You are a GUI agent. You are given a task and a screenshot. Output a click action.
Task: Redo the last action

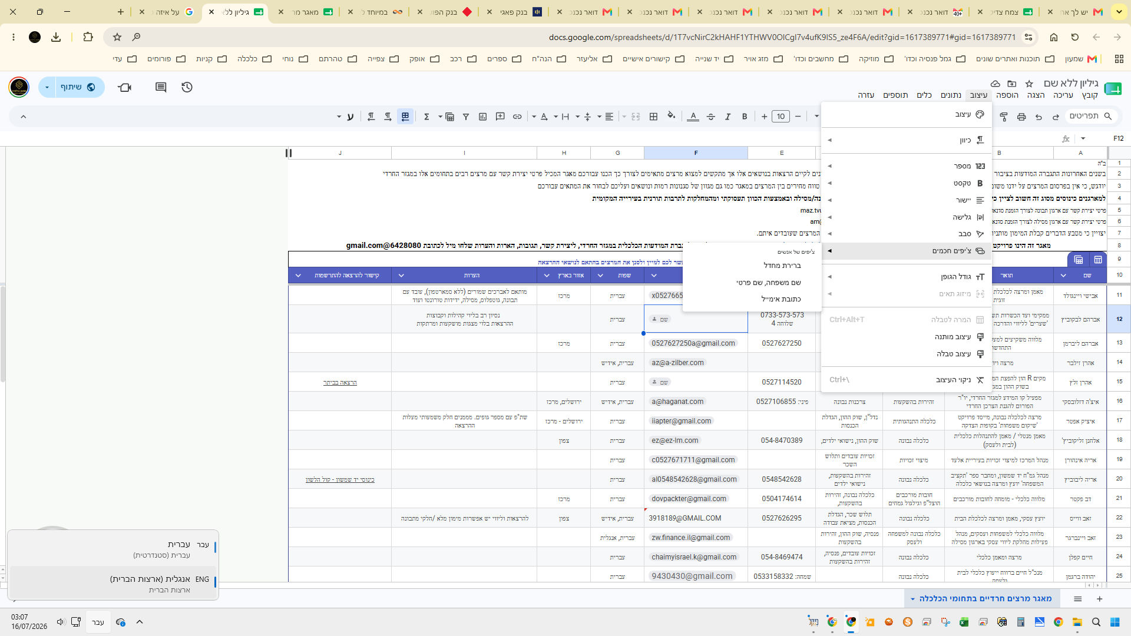pos(1056,117)
